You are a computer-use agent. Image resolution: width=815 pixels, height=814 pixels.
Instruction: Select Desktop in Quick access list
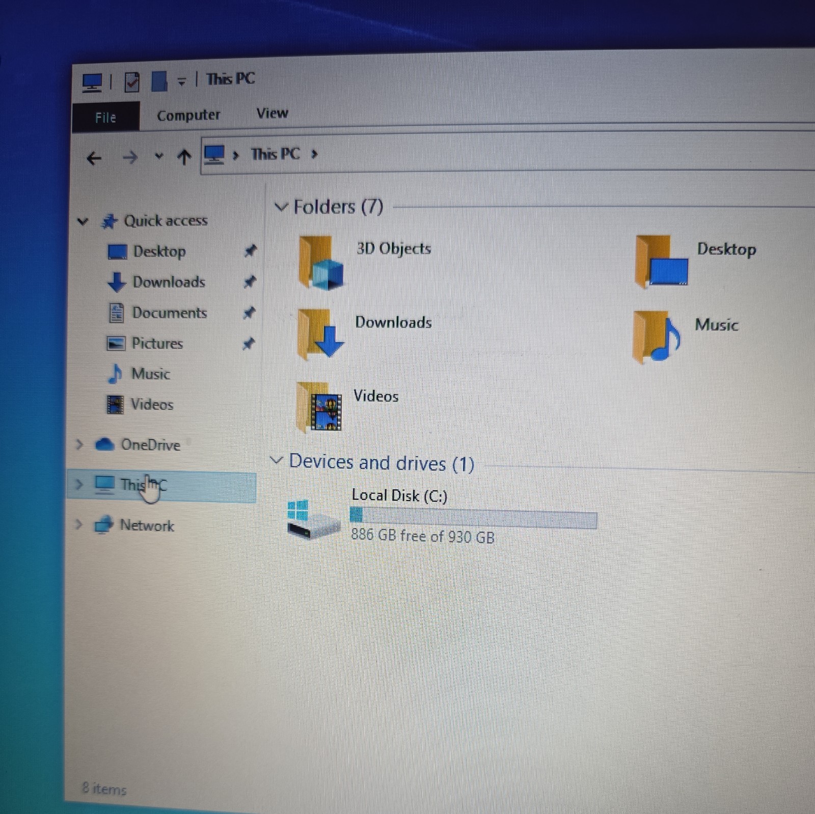click(x=159, y=251)
